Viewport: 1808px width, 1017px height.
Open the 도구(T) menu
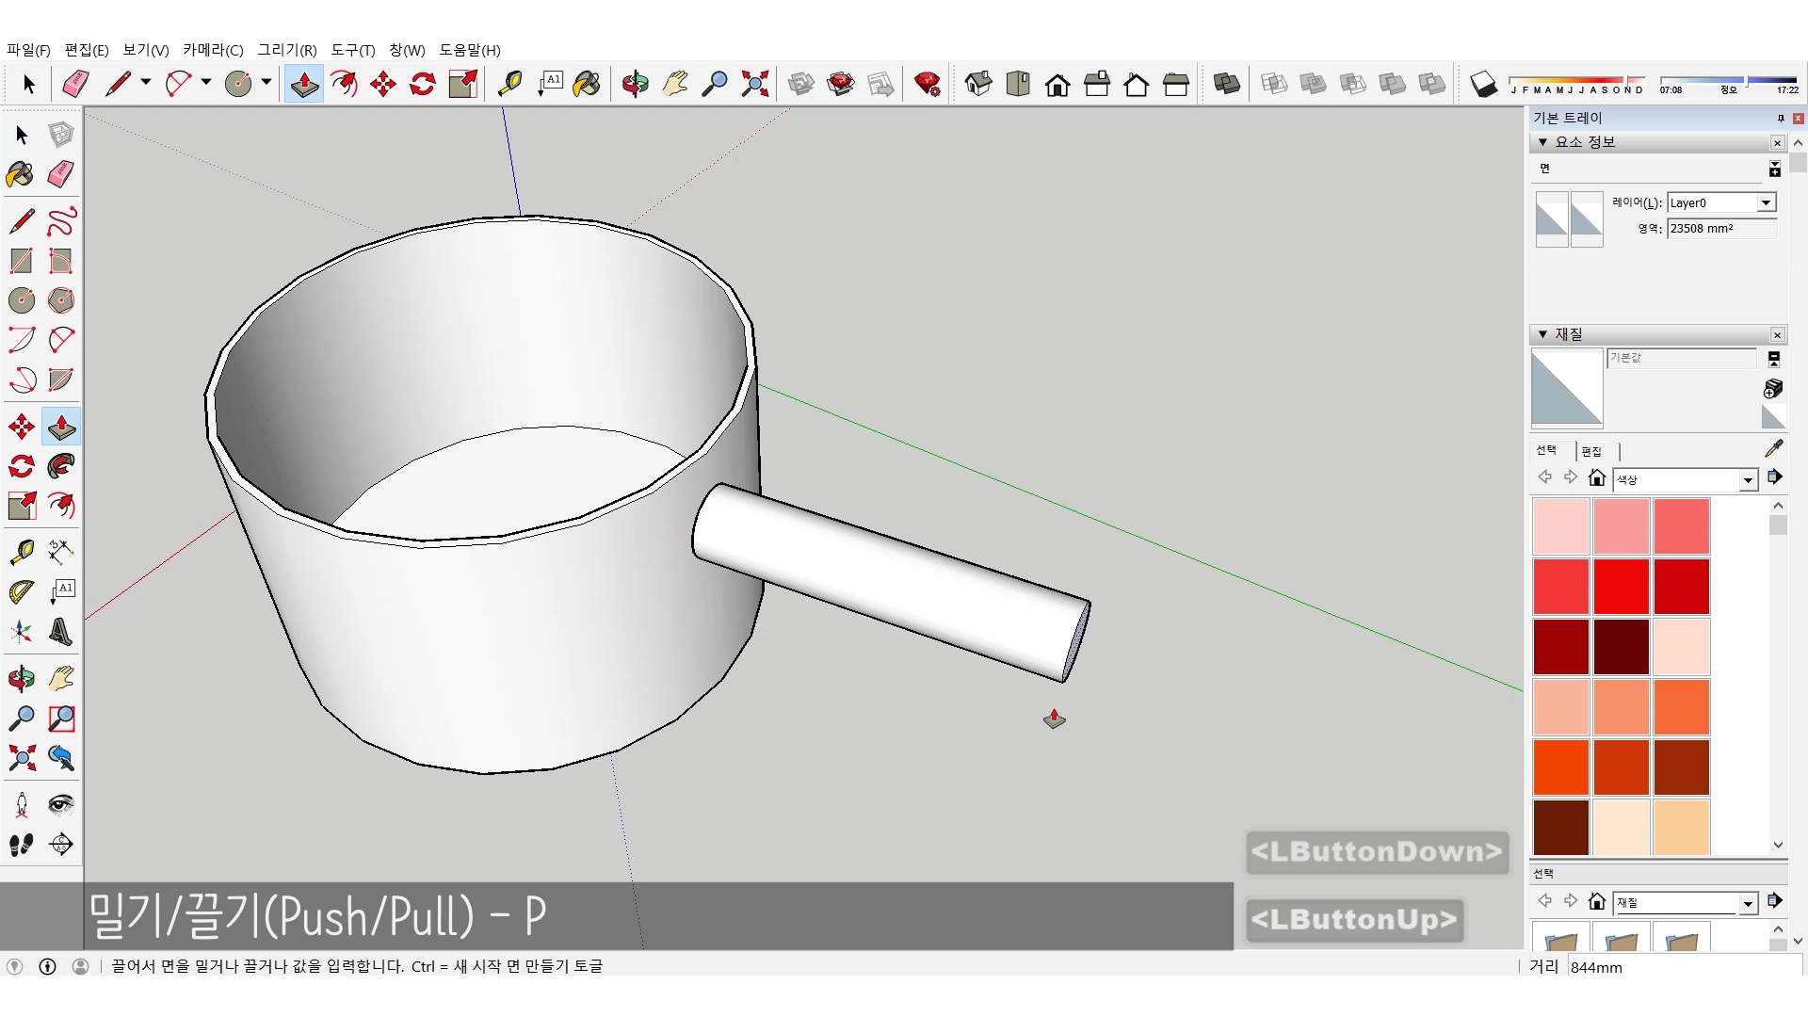click(x=352, y=50)
